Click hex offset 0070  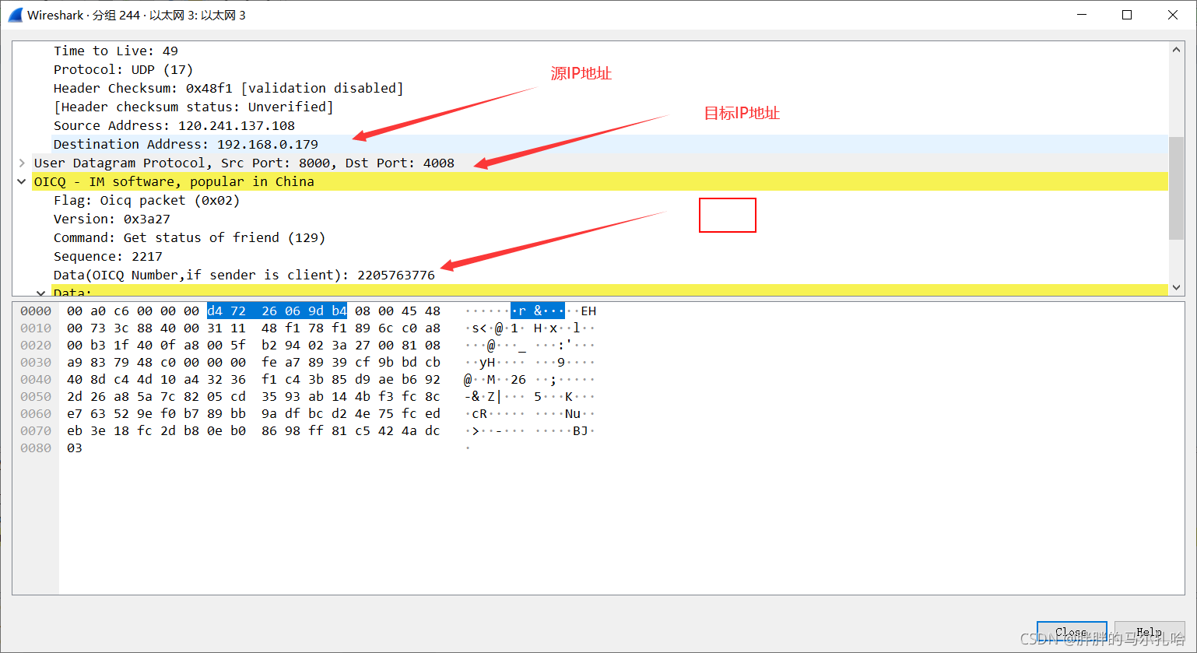36,430
